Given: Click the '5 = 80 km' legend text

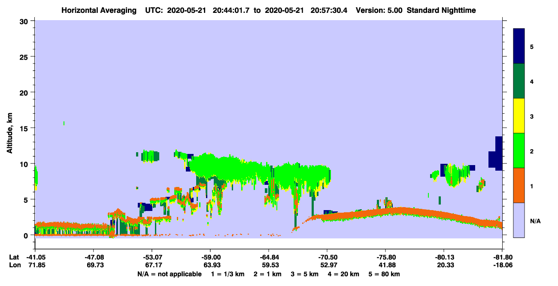Looking at the screenshot, I should click(x=385, y=274).
